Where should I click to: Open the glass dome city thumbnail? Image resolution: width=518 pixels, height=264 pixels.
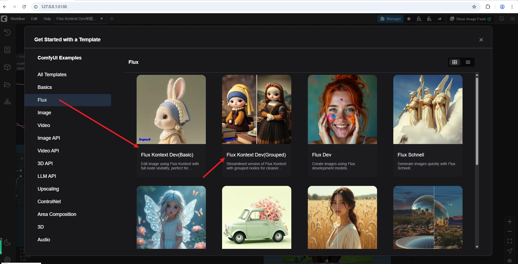tap(428, 217)
